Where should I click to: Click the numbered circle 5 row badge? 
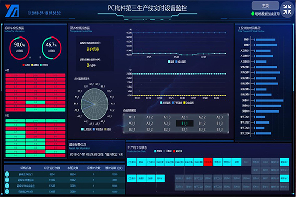(x=7, y=174)
